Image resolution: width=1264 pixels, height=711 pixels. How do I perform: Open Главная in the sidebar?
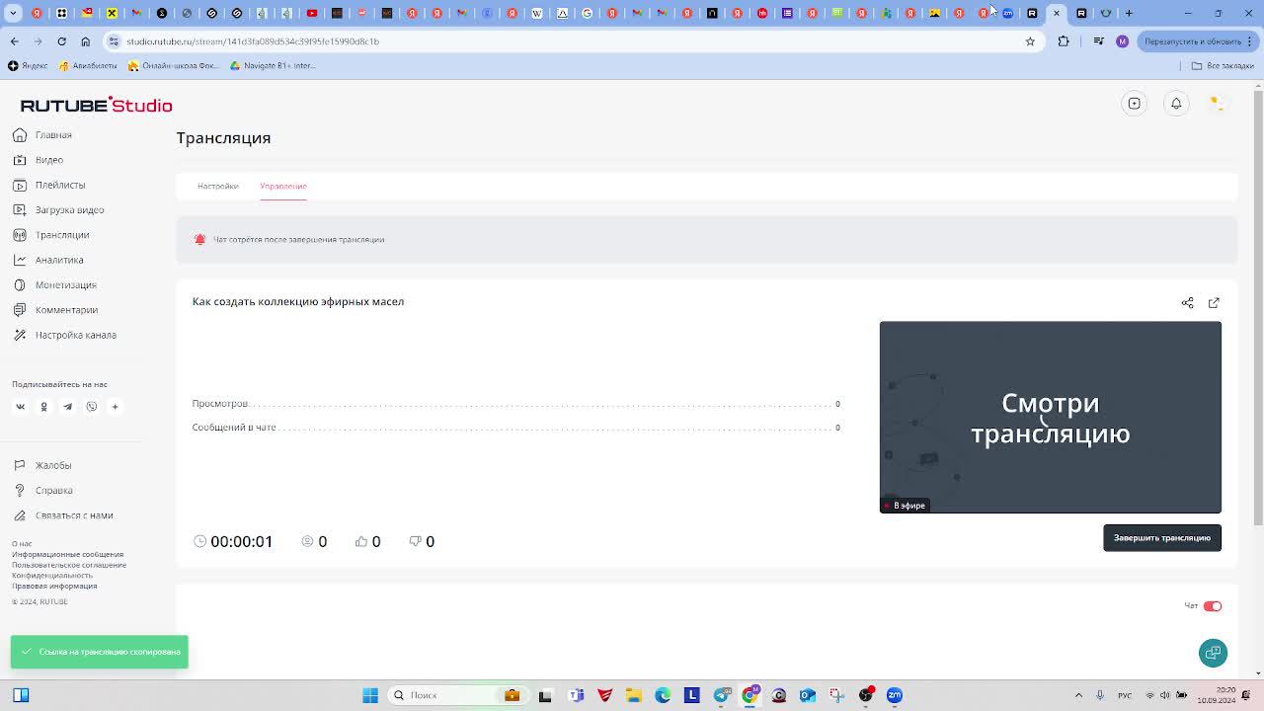[42, 135]
